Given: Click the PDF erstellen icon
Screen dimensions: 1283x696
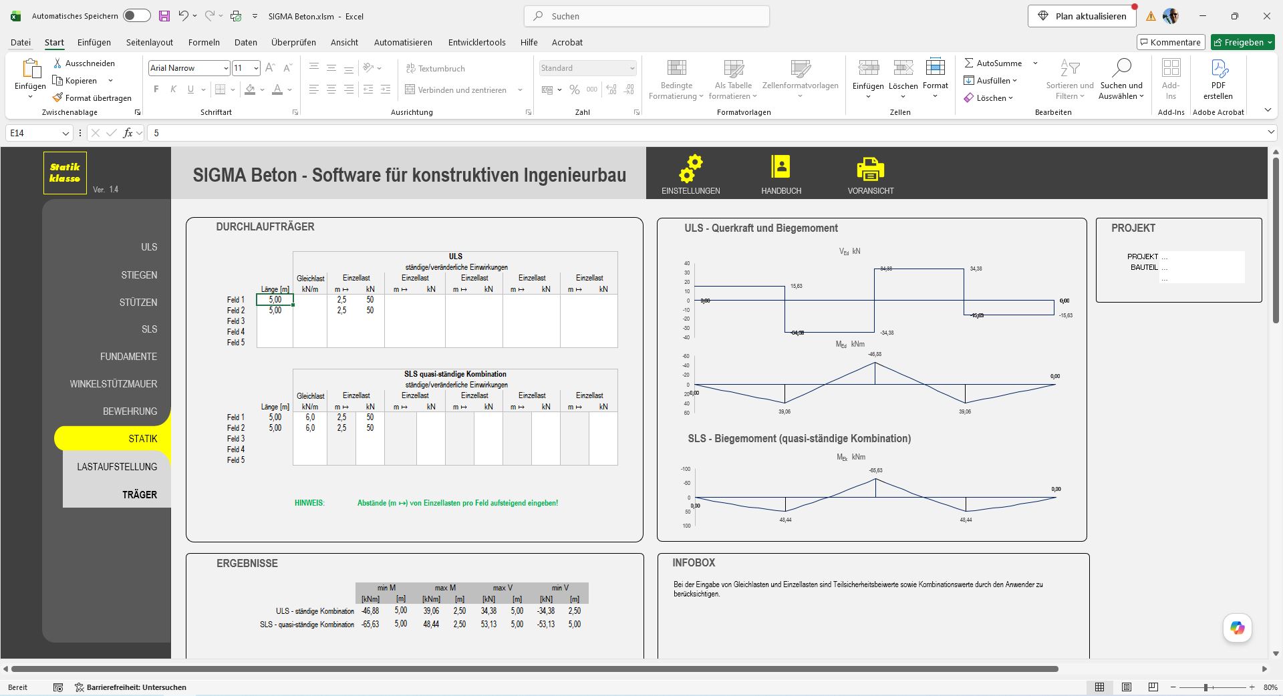Looking at the screenshot, I should click(1218, 67).
